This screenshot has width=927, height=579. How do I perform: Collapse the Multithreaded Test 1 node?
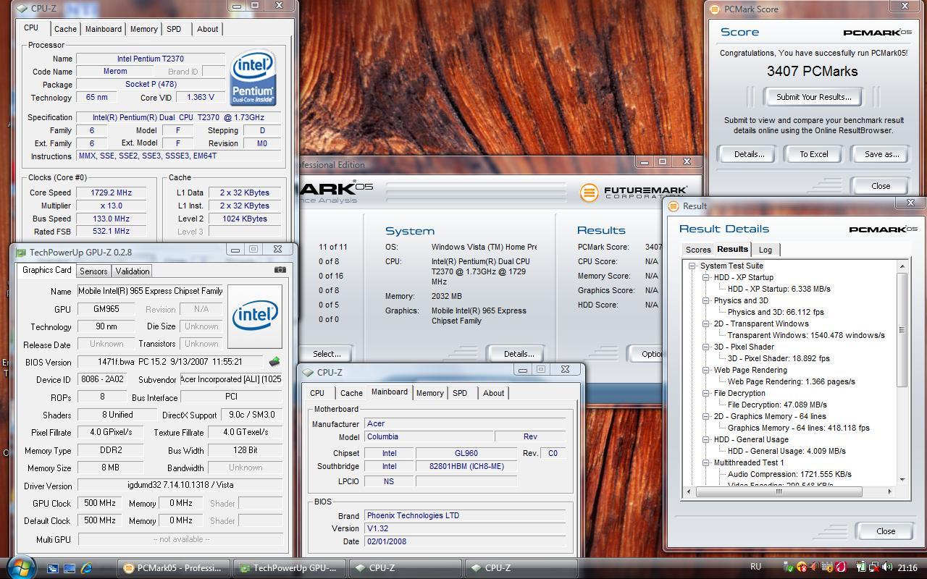coord(706,462)
